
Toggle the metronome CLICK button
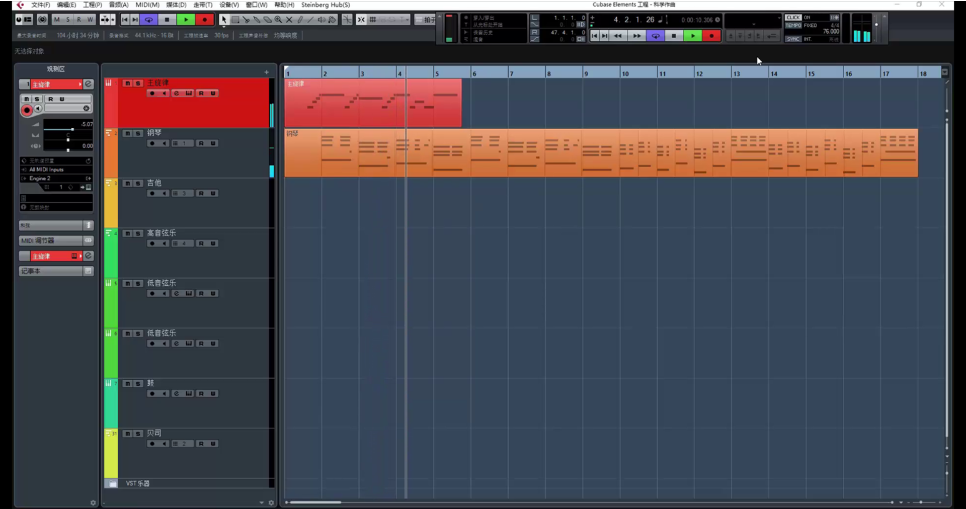(x=793, y=18)
